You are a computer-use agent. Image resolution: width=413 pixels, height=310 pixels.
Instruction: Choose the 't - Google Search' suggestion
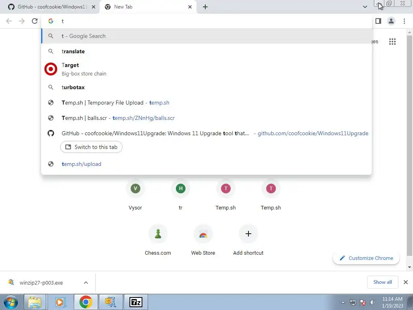[206, 36]
